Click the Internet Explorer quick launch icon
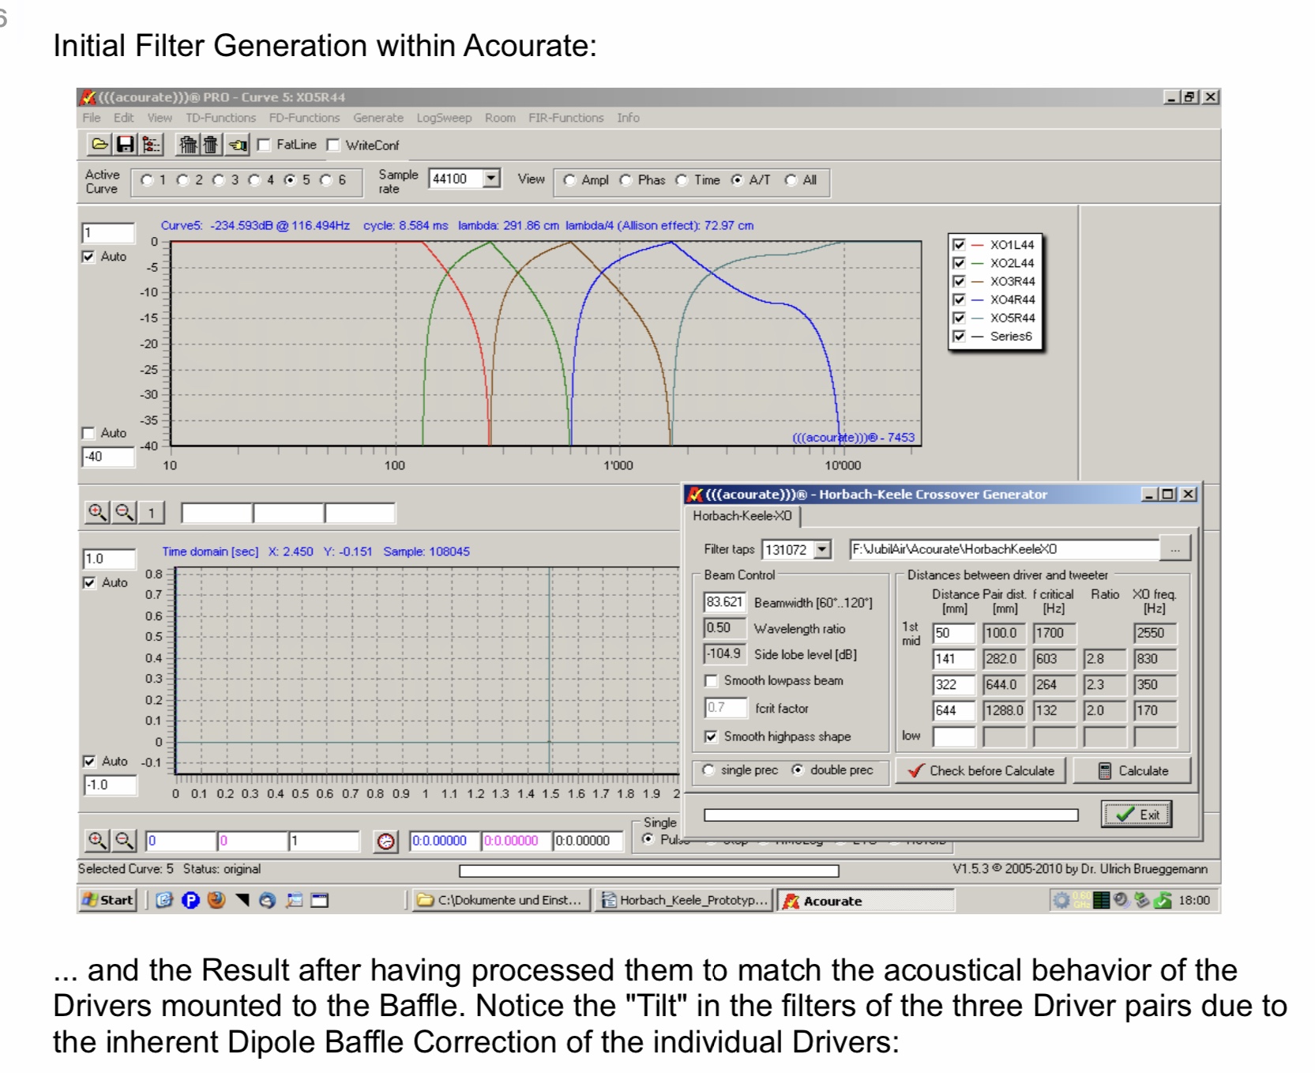Viewport: 1315px width, 1073px height. pyautogui.click(x=164, y=900)
